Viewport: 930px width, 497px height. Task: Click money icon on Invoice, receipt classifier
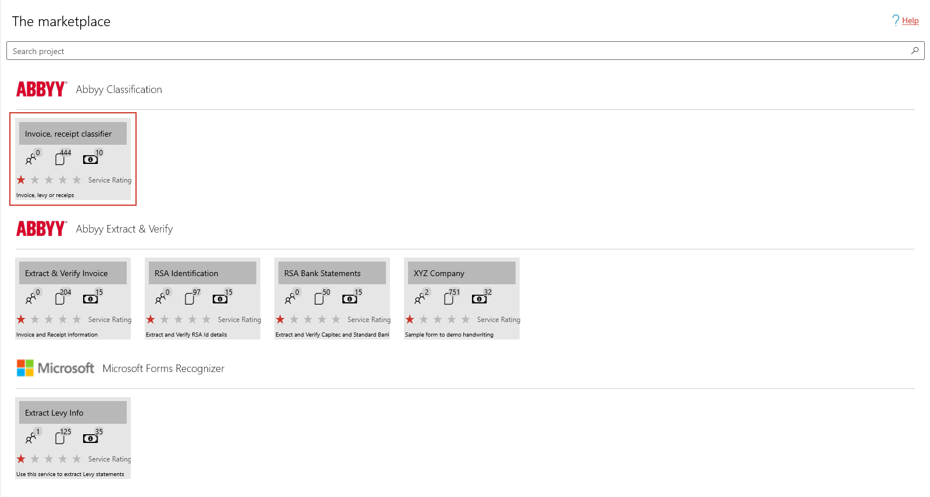[x=90, y=159]
